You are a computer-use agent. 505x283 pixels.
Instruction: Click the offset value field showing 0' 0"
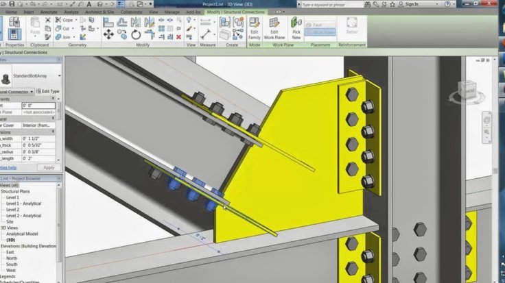[x=38, y=106]
